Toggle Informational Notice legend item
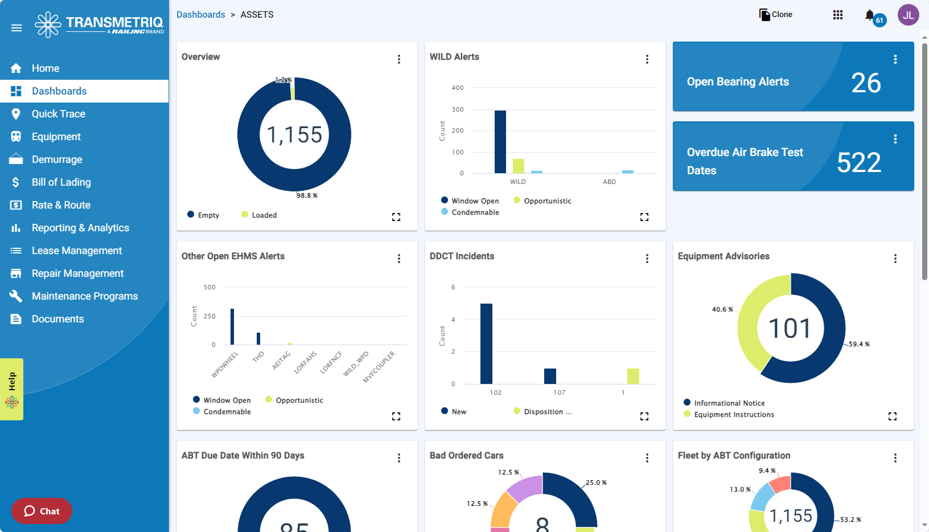 coord(724,403)
